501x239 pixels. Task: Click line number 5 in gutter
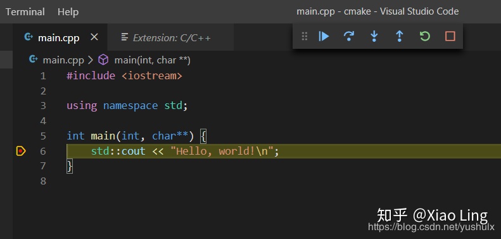(43, 136)
